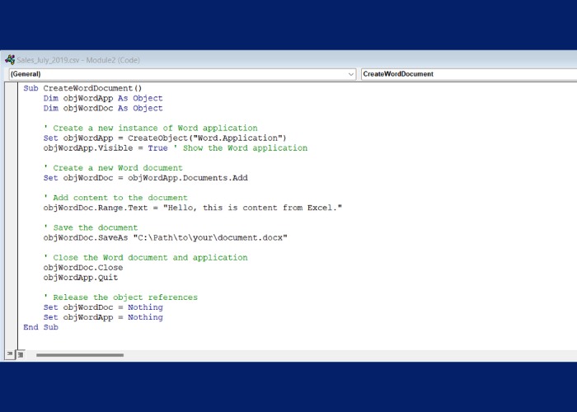Expand the object list dropdown arrow

[x=352, y=74]
